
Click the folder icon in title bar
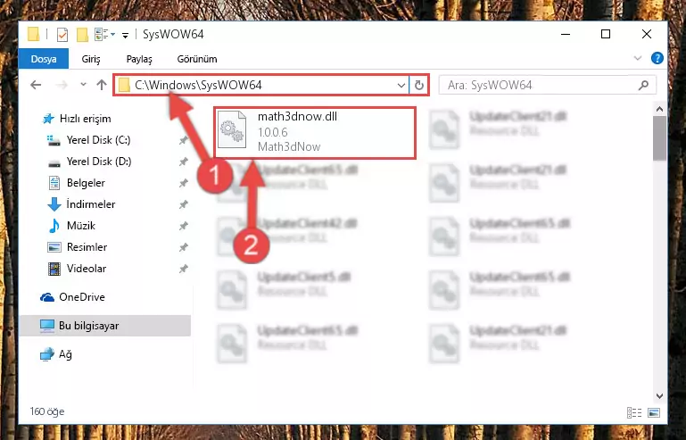33,34
